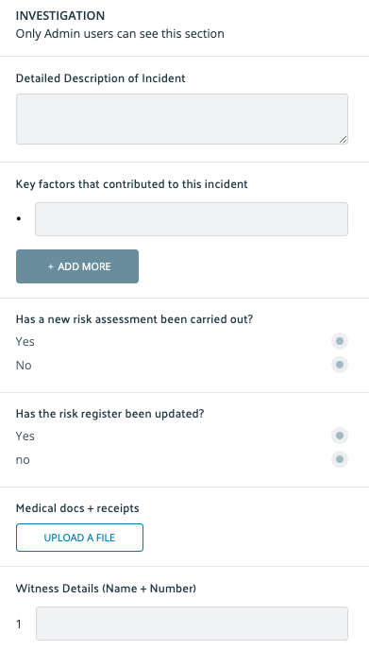Focus the first Witness Details input field

pos(192,624)
